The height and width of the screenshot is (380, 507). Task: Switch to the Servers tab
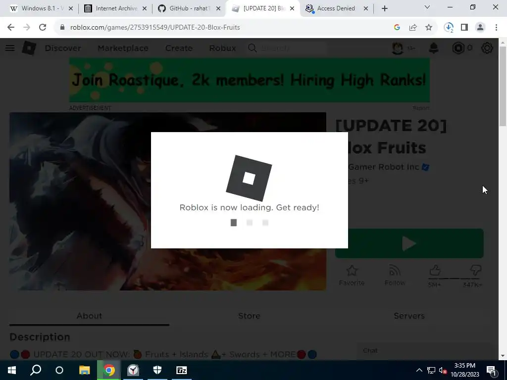409,316
